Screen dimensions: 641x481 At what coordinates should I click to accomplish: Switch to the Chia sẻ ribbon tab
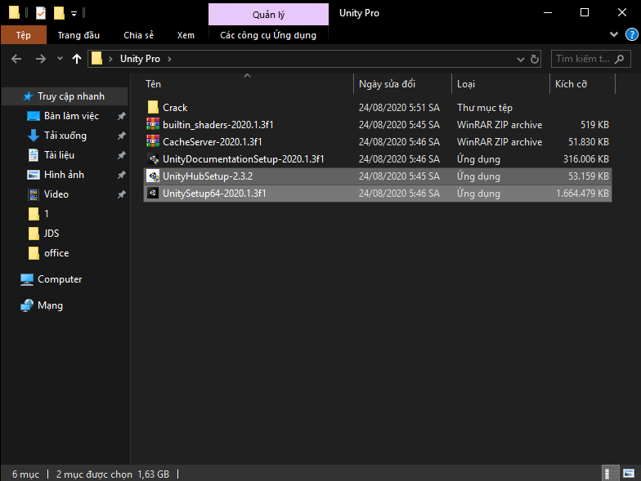click(137, 35)
